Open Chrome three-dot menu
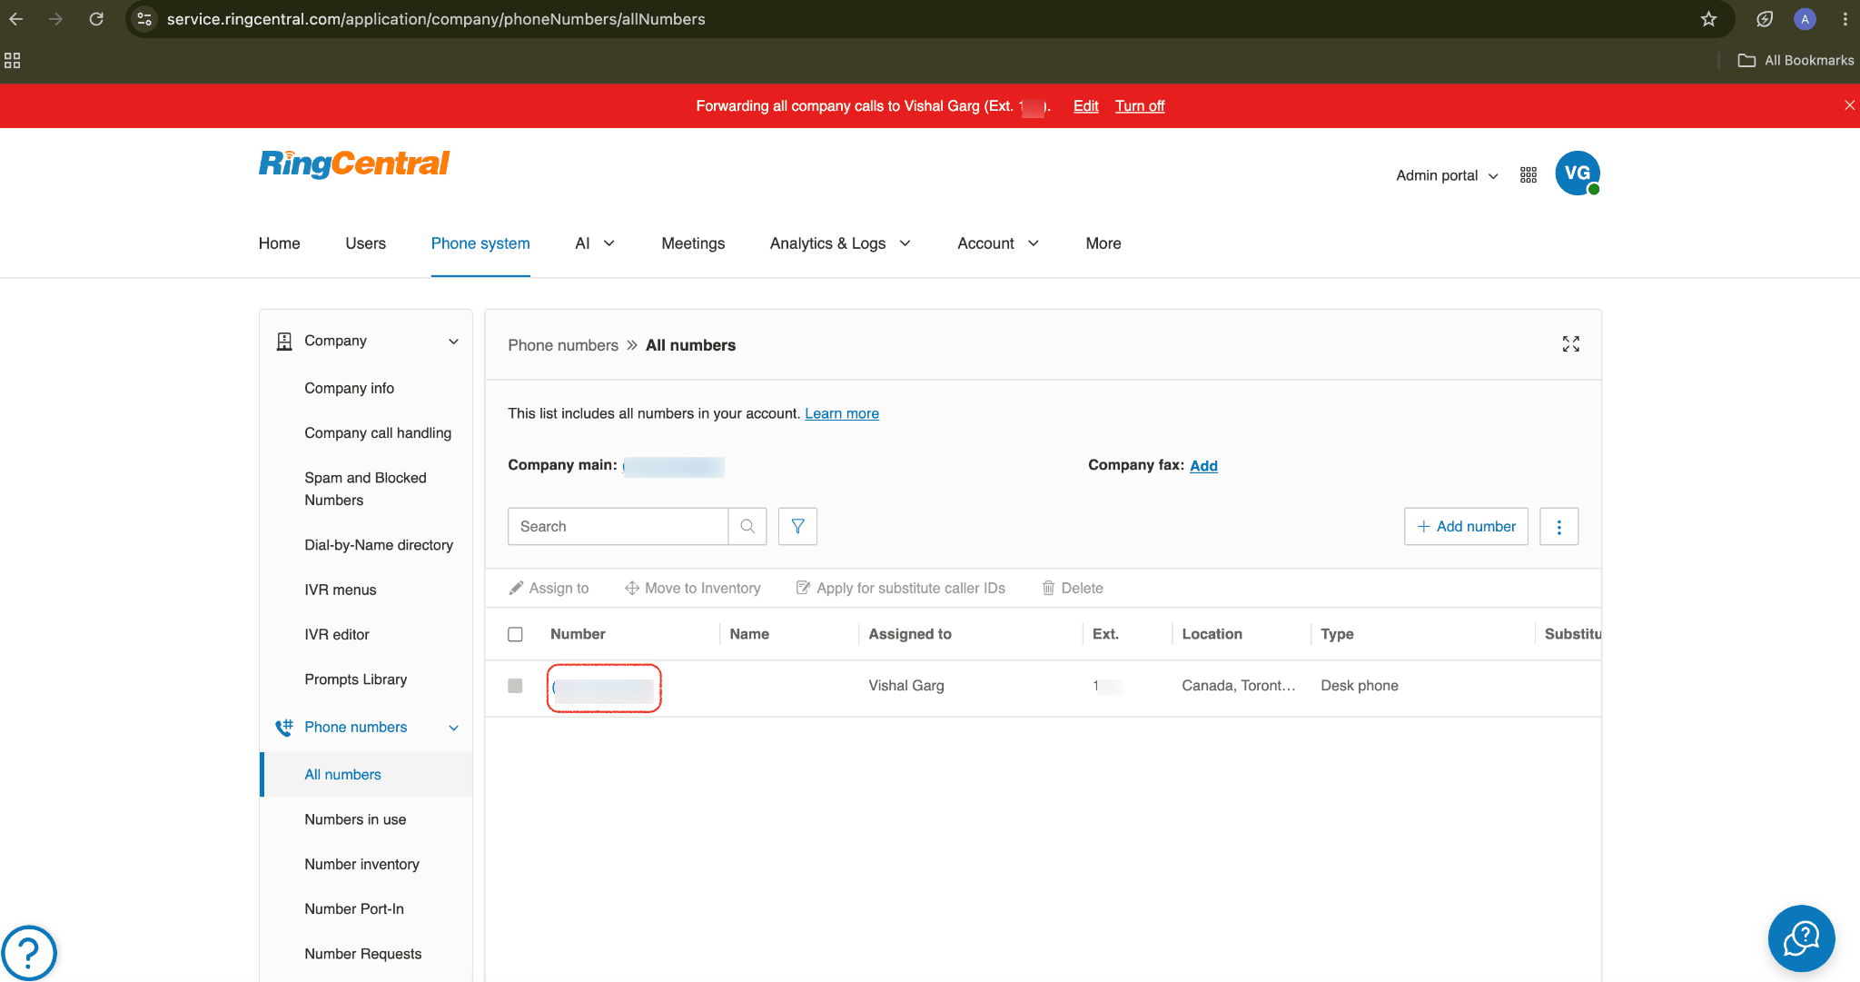 [1845, 19]
